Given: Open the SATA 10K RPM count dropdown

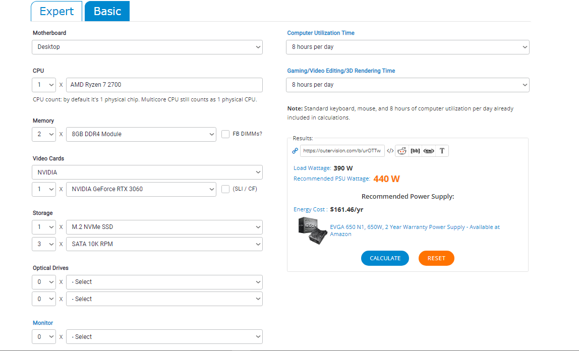Looking at the screenshot, I should [x=44, y=244].
